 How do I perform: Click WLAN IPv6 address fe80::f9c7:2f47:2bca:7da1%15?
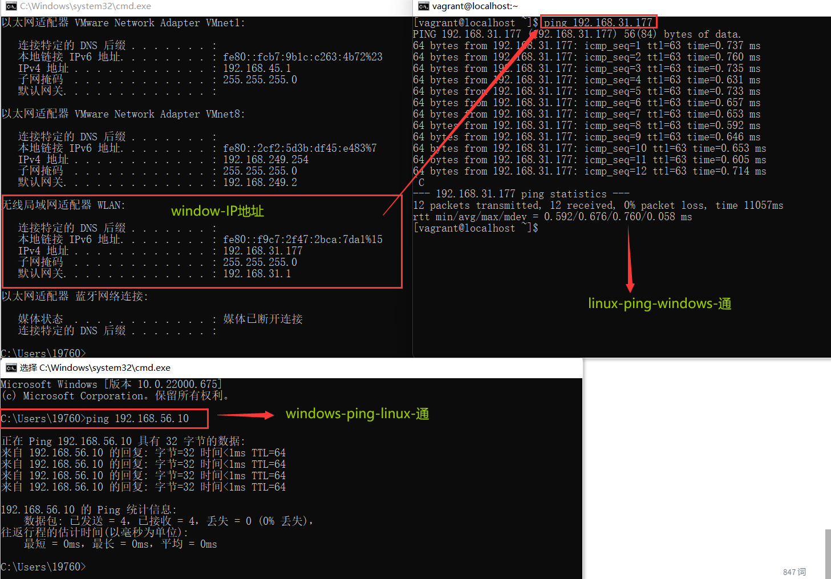pos(303,240)
